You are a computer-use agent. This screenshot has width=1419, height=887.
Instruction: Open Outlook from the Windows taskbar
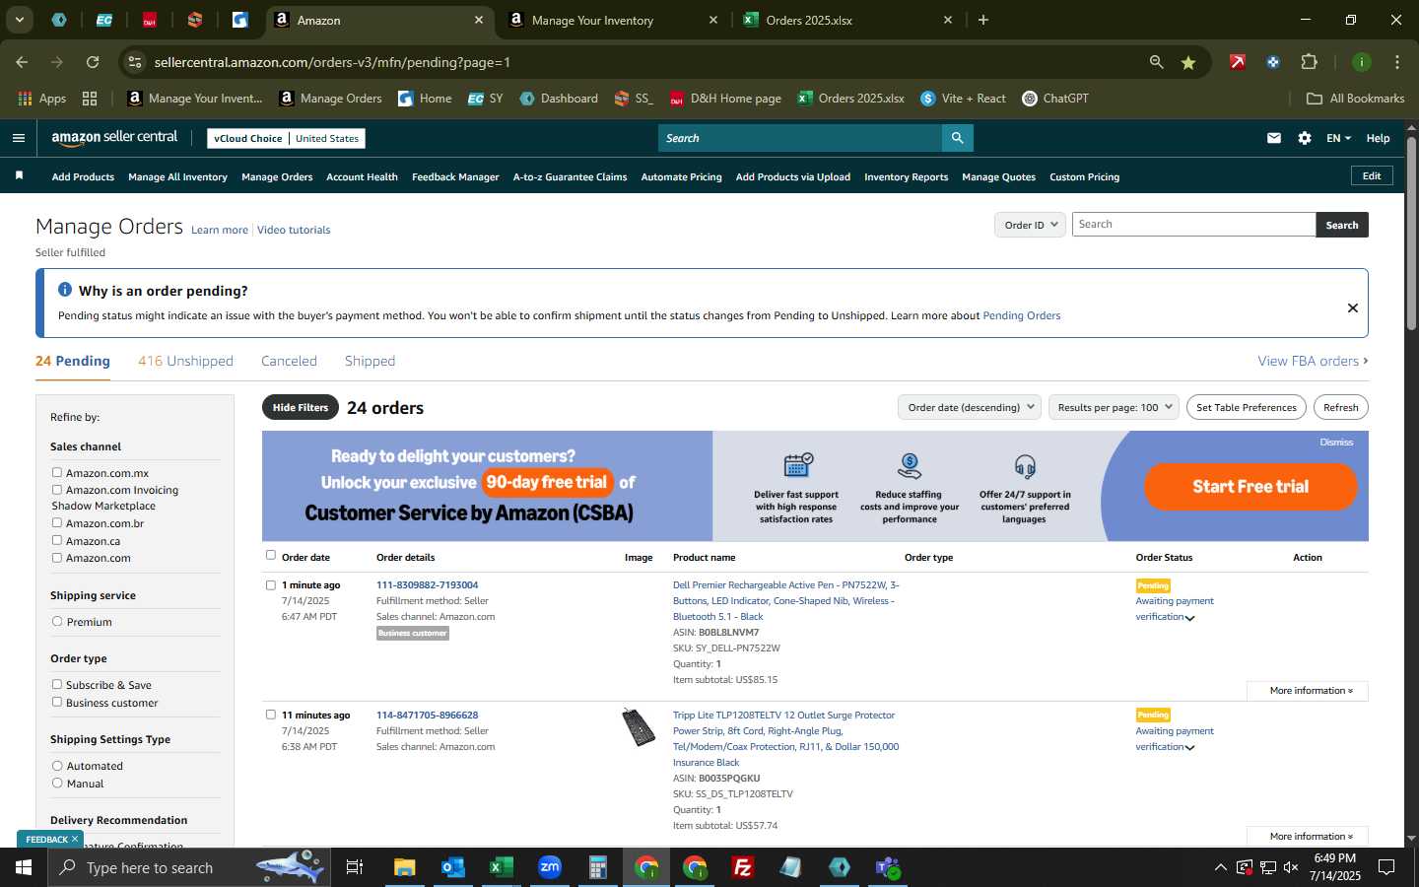pyautogui.click(x=452, y=867)
